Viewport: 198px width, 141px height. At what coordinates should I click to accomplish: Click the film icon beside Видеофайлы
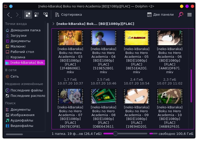pyautogui.click(x=7, y=126)
